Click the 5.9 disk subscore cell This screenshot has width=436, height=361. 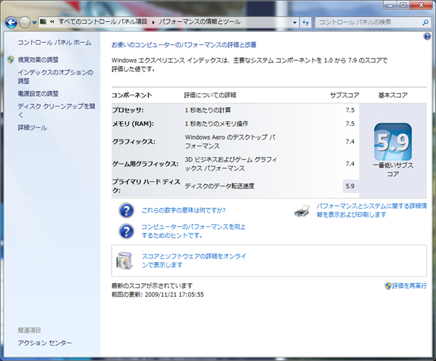pos(350,186)
